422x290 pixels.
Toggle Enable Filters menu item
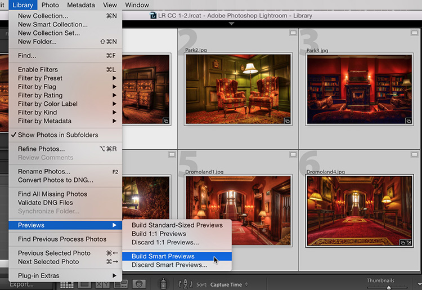[x=65, y=69]
